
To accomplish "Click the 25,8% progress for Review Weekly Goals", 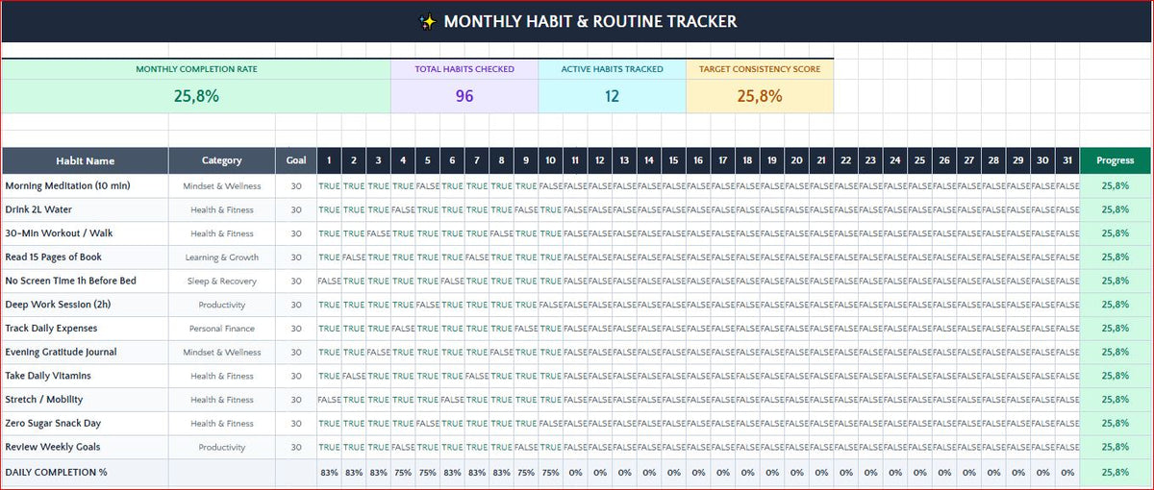I will click(1116, 447).
